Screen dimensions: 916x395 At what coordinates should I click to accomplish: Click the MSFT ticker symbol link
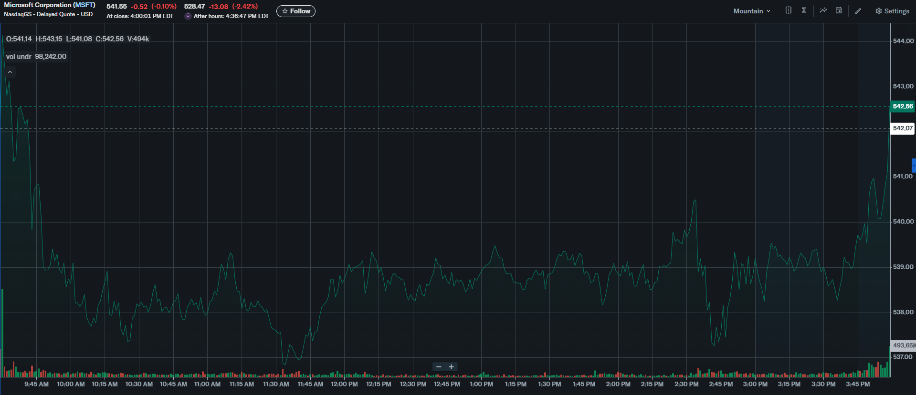pyautogui.click(x=84, y=5)
